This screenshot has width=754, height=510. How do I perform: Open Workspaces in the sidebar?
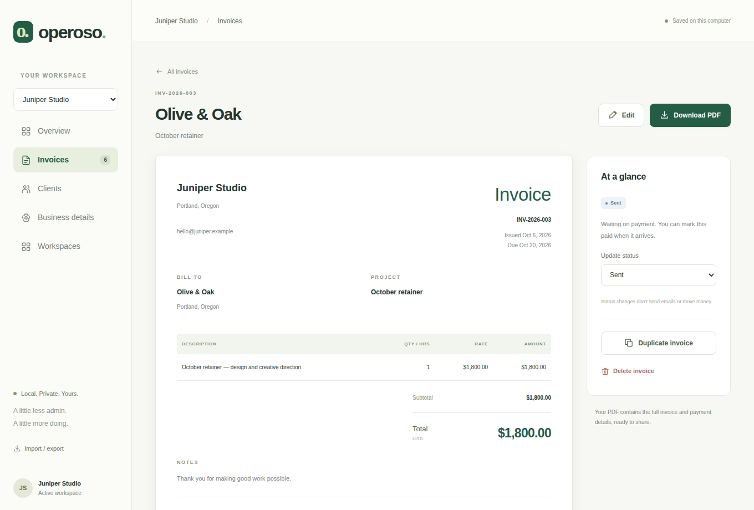65,246
